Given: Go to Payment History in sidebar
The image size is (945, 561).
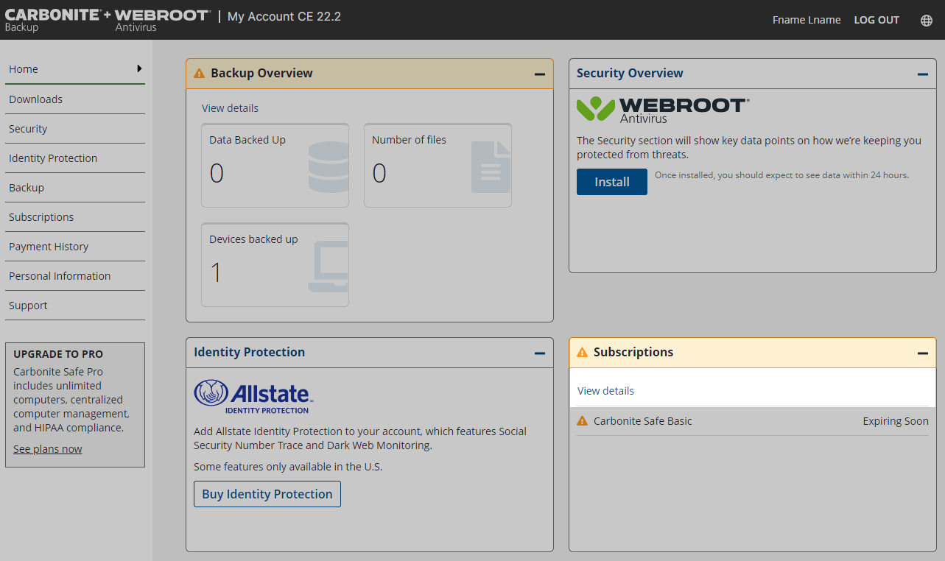Looking at the screenshot, I should tap(49, 247).
